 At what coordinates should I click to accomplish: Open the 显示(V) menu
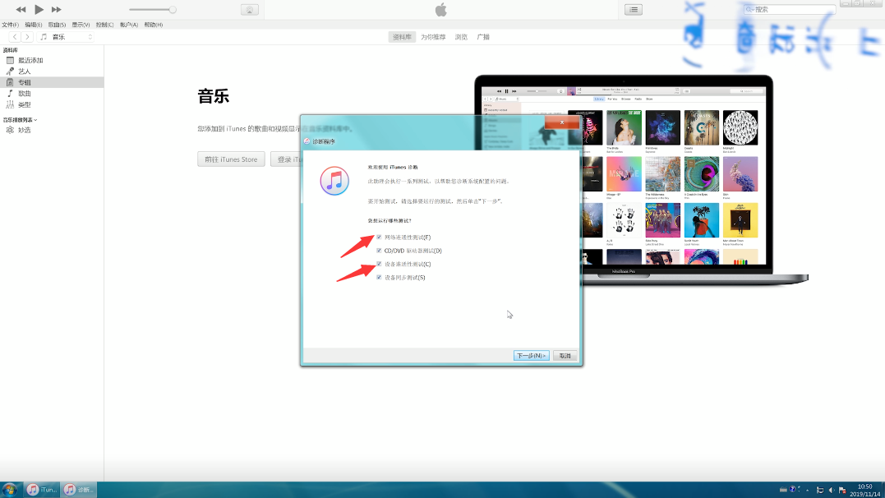coord(81,25)
